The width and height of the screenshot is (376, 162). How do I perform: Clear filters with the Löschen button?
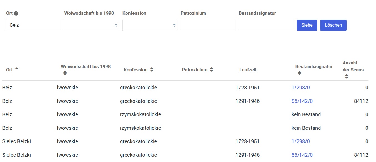[333, 25]
